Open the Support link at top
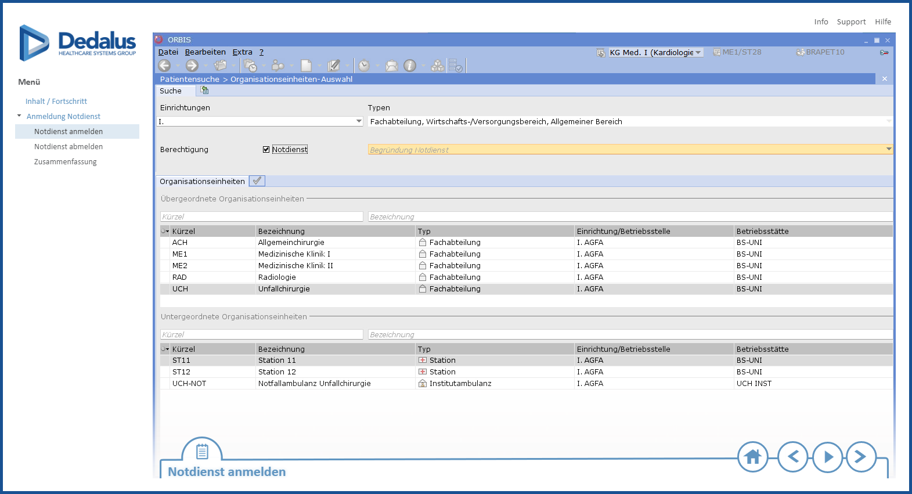This screenshot has height=494, width=912. click(x=851, y=22)
